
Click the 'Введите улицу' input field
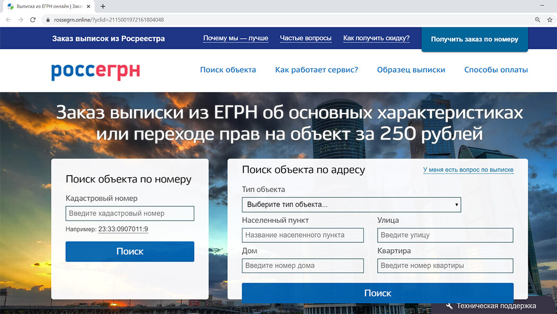[445, 235]
